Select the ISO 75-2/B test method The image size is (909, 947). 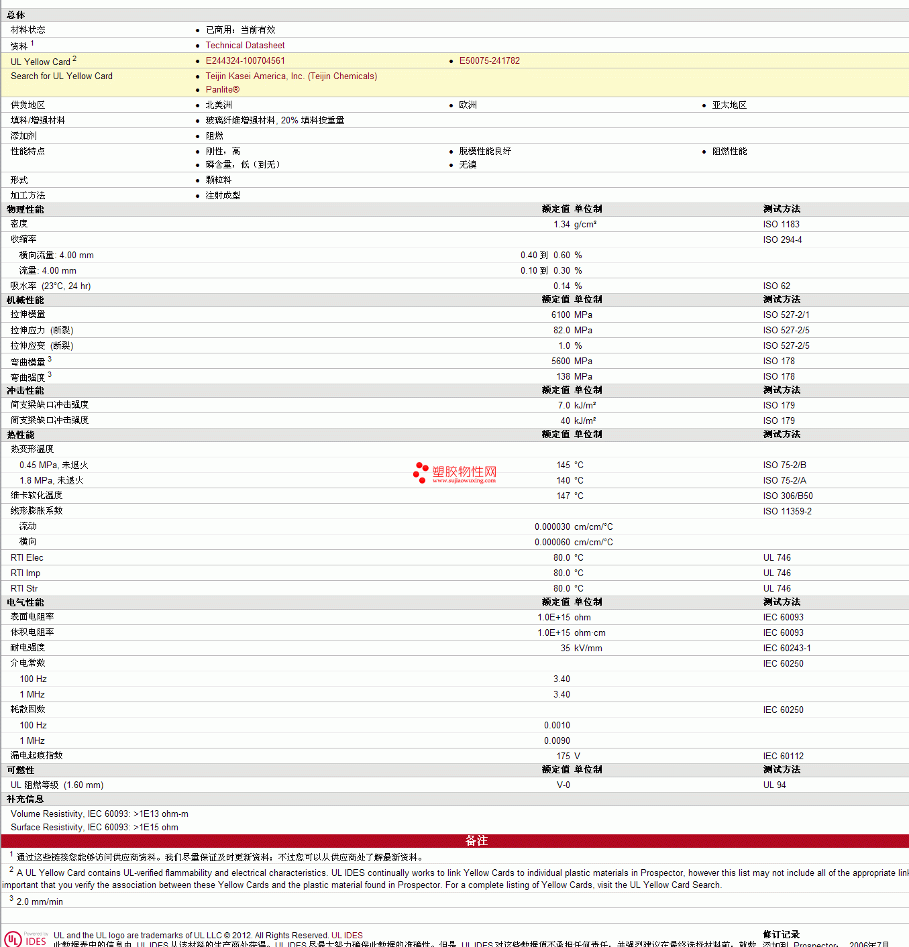(784, 465)
